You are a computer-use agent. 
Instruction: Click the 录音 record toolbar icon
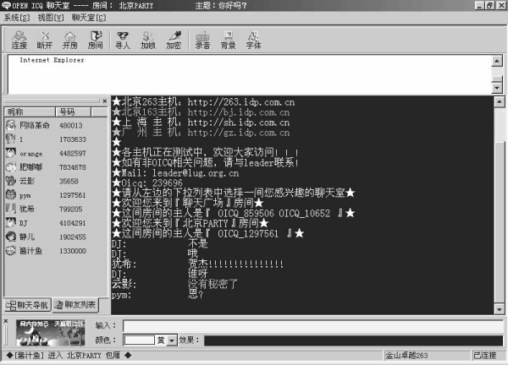point(202,40)
